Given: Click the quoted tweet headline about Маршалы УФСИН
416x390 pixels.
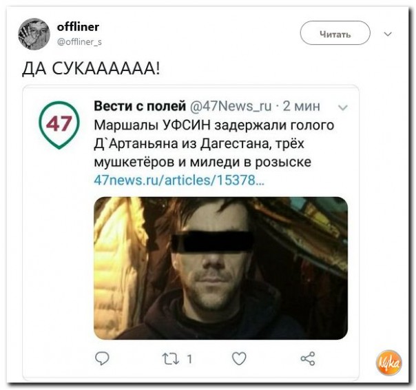Looking at the screenshot, I should pyautogui.click(x=214, y=143).
